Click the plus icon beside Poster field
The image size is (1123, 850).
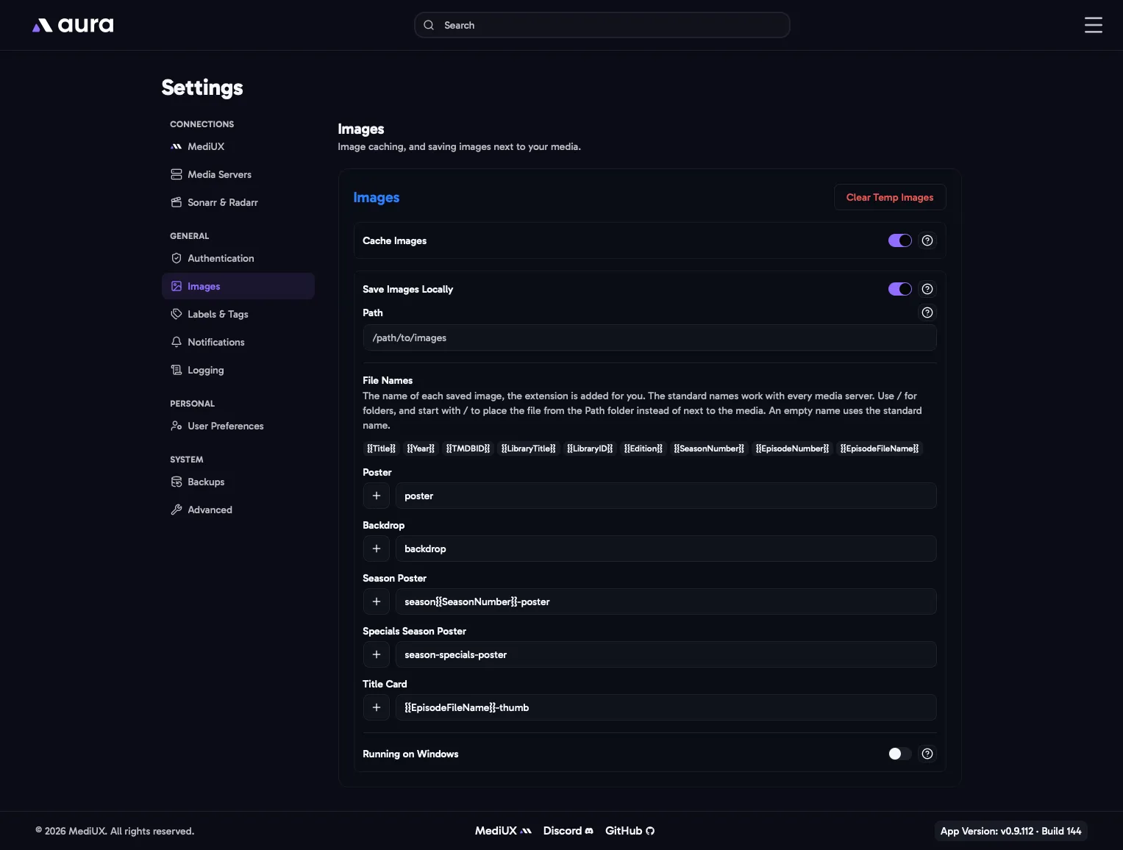point(377,496)
